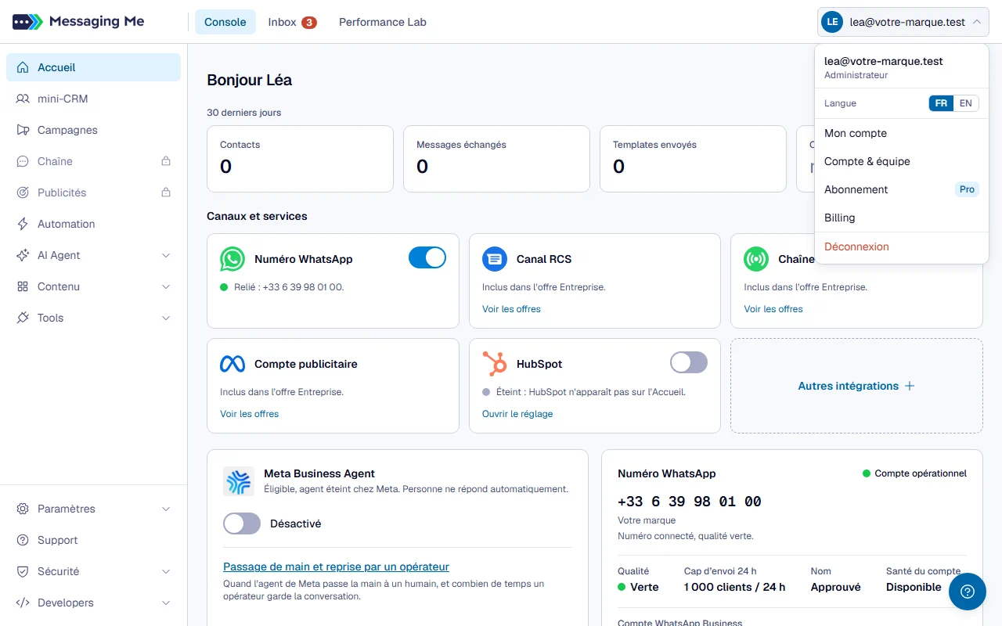Expand the Developers chevron
The image size is (1002, 626).
tap(166, 603)
